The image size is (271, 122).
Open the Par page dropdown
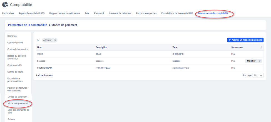(258, 75)
